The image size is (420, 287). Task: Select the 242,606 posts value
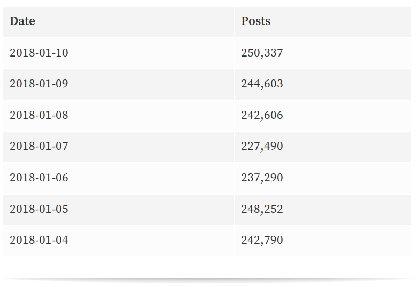(x=262, y=115)
